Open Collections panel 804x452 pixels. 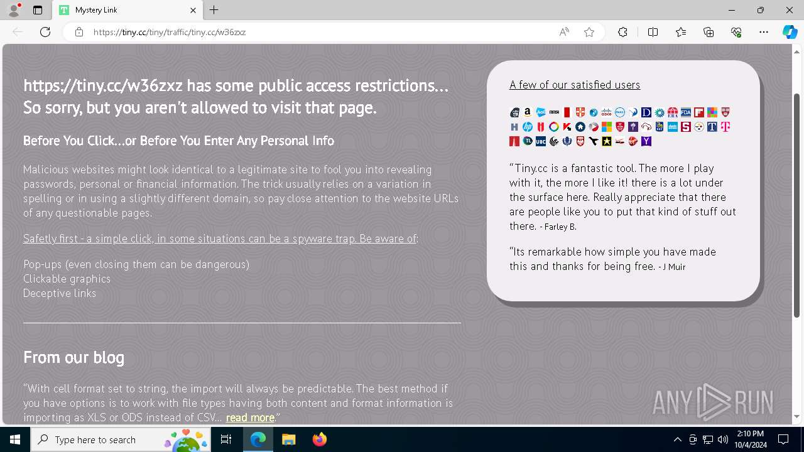coord(709,32)
